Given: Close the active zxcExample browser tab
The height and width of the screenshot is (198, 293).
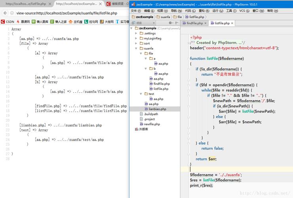Looking at the screenshot, I should click(100, 4).
